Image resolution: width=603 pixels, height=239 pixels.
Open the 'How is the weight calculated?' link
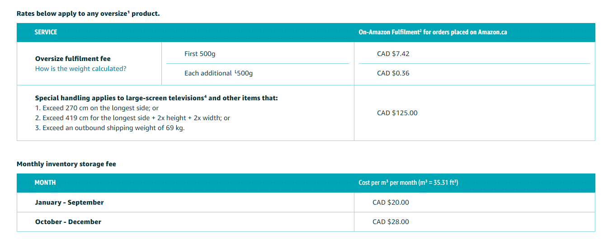coord(80,69)
